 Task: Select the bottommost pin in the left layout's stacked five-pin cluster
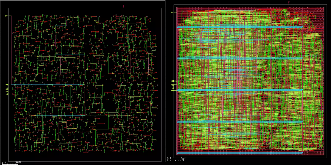pos(7,94)
